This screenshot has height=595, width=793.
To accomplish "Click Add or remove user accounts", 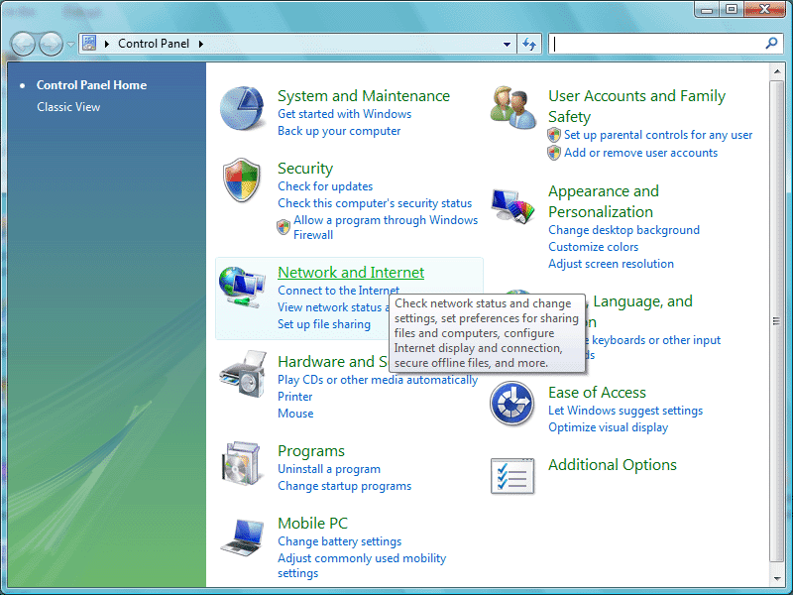I will (640, 153).
